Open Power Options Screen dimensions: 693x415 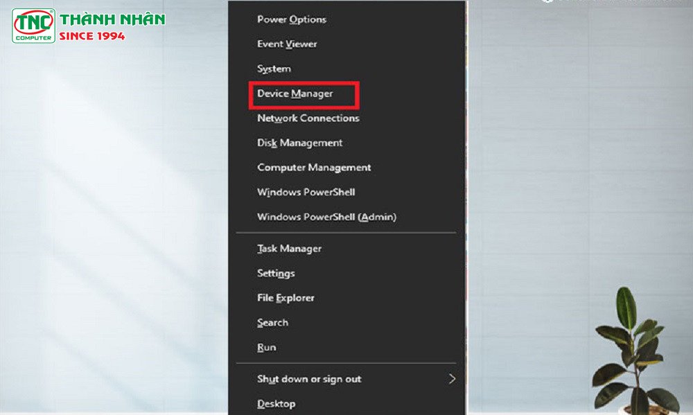(291, 19)
